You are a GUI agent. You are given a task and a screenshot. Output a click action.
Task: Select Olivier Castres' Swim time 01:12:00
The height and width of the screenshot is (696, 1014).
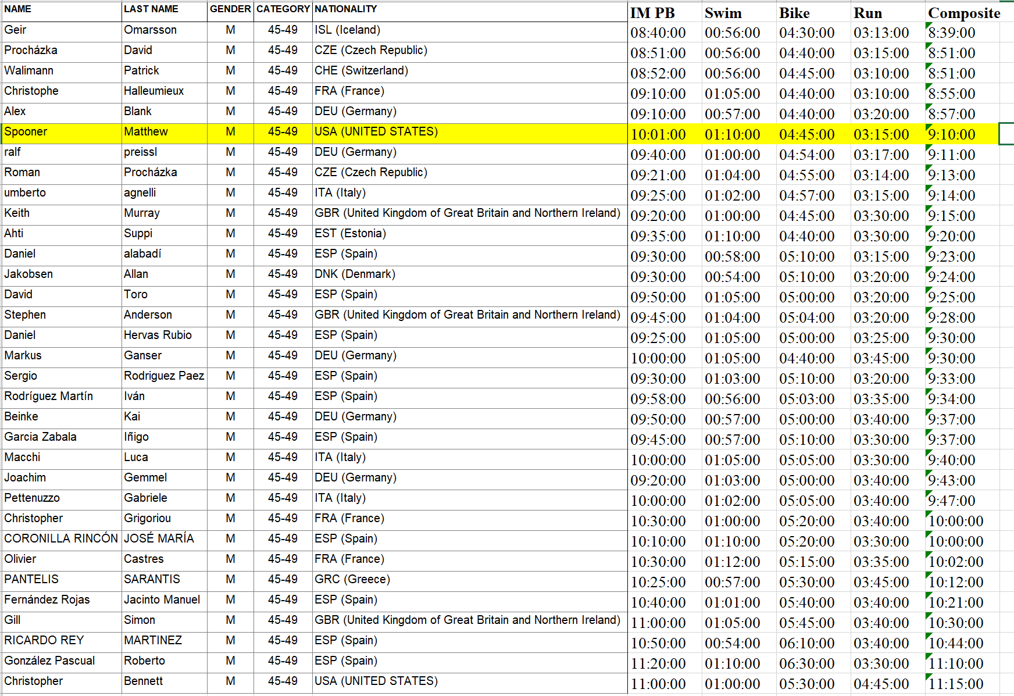[740, 562]
